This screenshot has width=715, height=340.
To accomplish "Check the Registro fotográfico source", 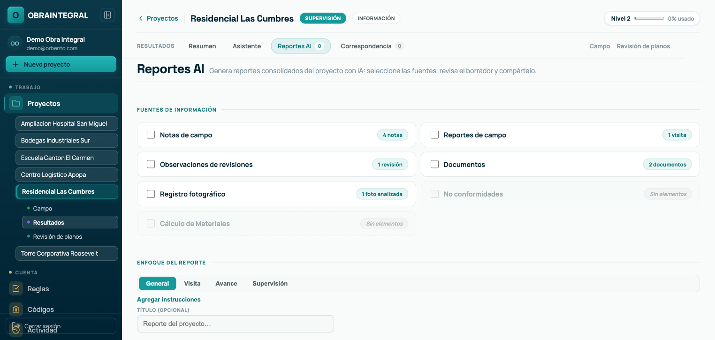I will (x=151, y=194).
